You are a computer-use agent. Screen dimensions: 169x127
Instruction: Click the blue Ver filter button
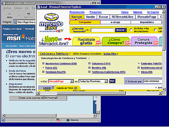[112, 81]
